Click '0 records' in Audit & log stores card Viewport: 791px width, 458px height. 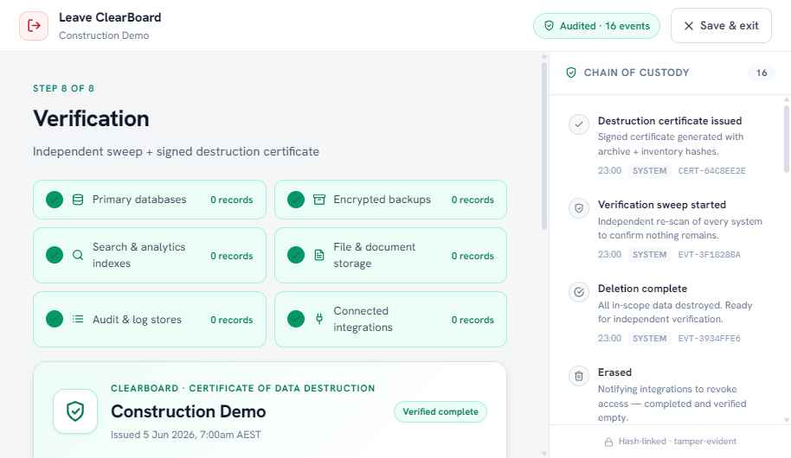[x=232, y=320]
